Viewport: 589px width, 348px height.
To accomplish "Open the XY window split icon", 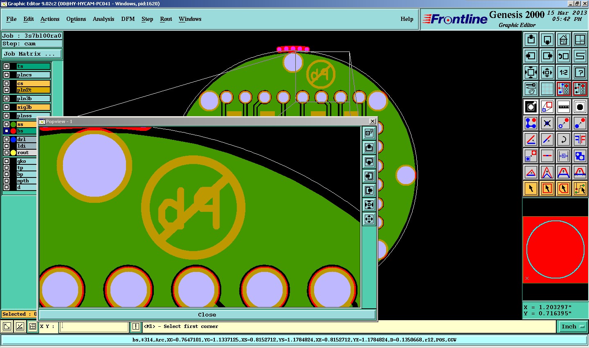I will 580,40.
